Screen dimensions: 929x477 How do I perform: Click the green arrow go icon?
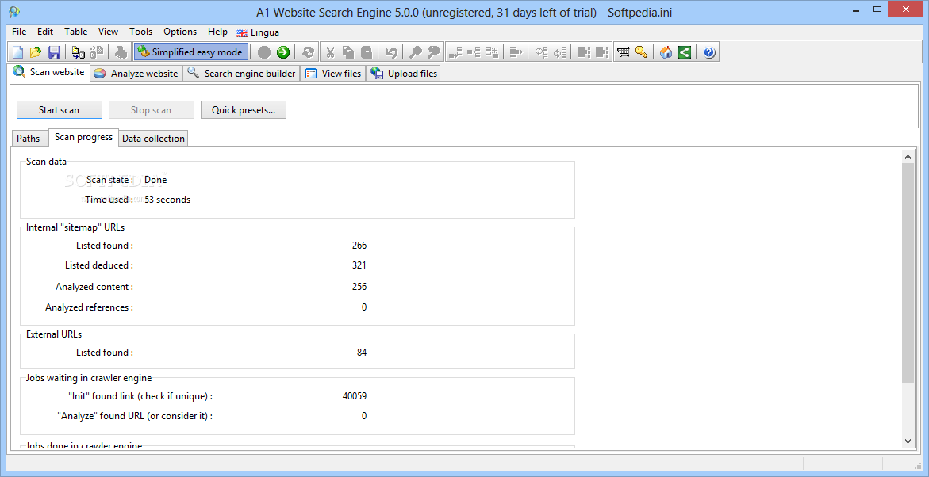(x=283, y=52)
